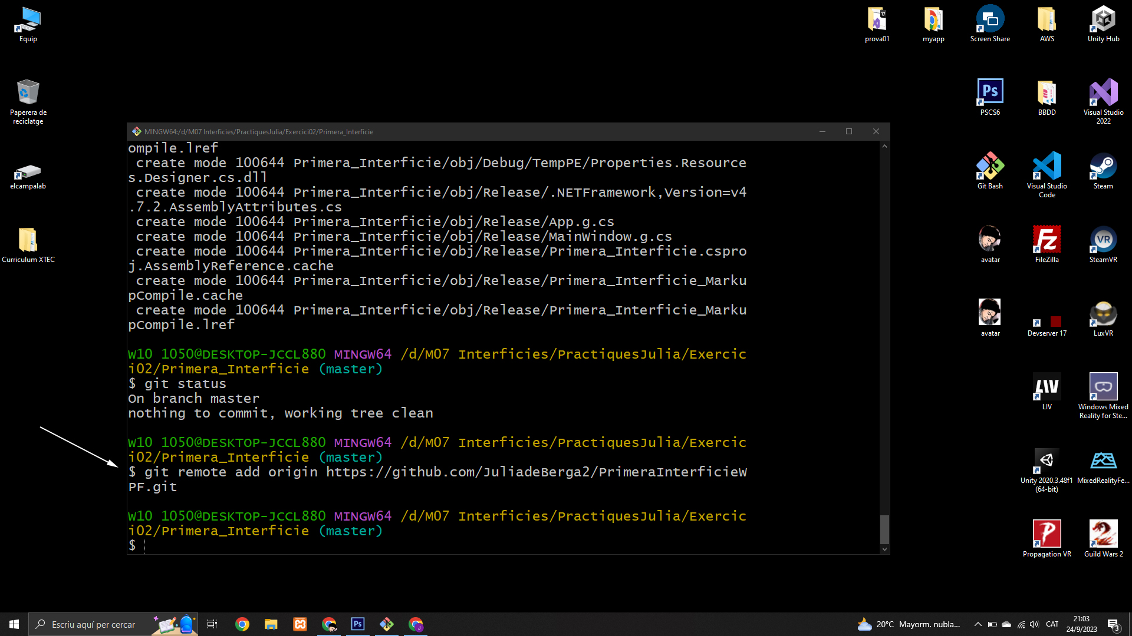Open the notification center icon
The width and height of the screenshot is (1132, 636).
[1113, 624]
